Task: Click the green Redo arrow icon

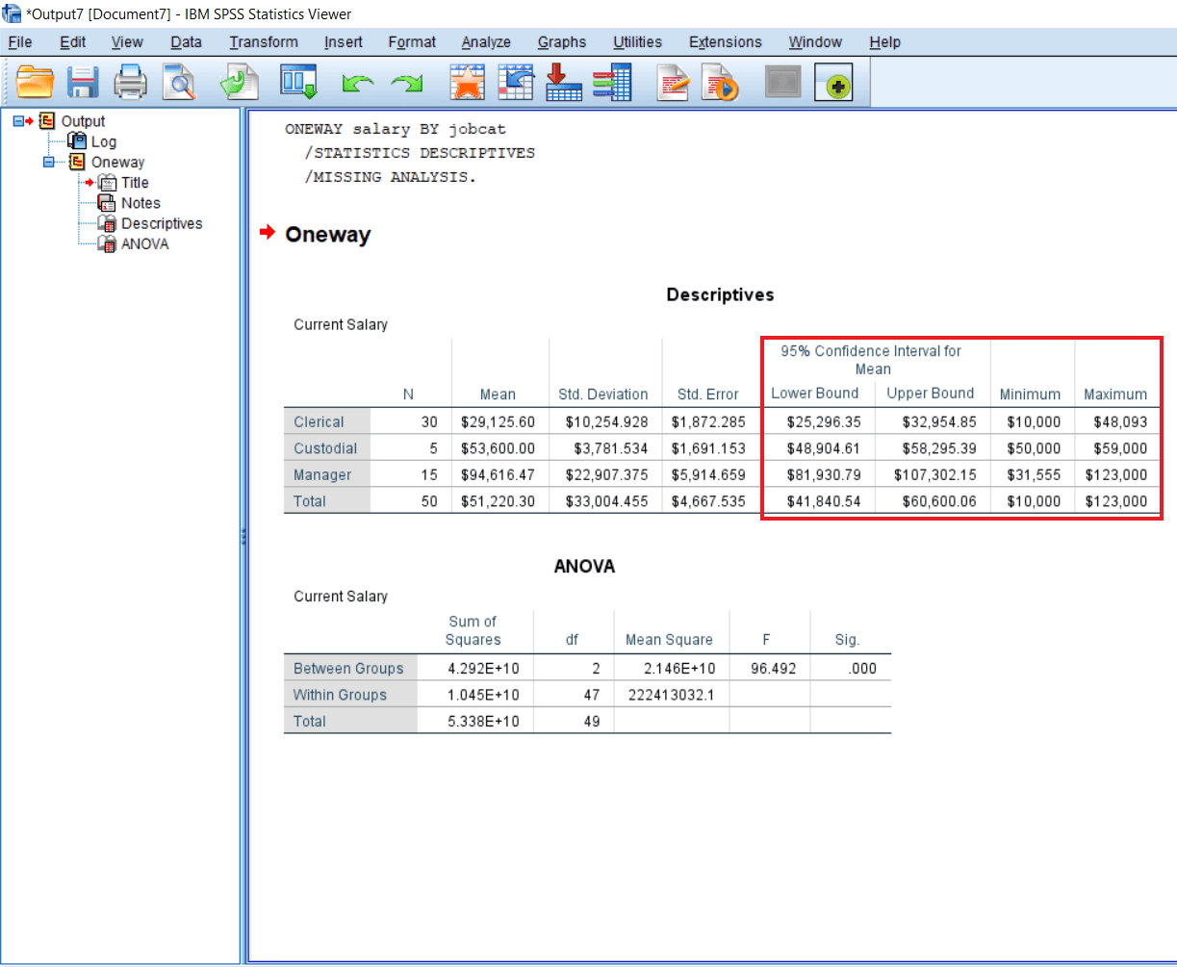Action: 406,84
